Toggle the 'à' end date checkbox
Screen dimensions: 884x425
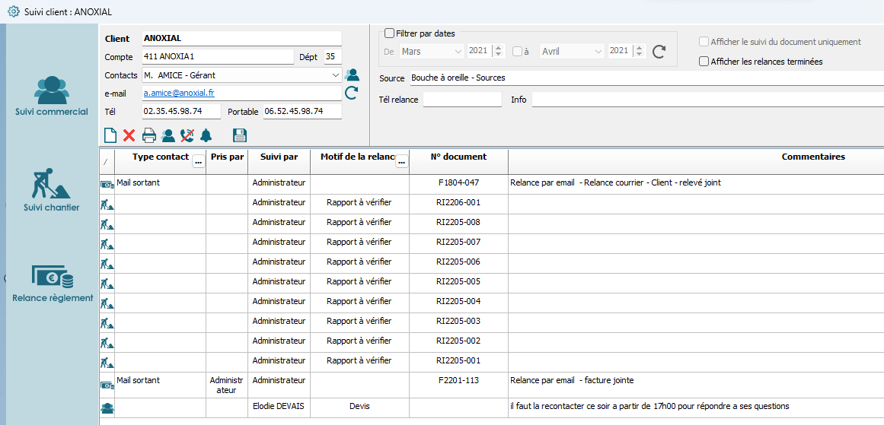click(518, 52)
